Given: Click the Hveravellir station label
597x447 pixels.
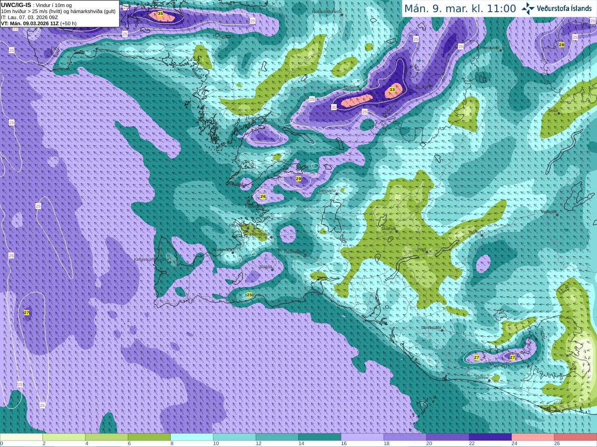Looking at the screenshot, I should point(490,48).
